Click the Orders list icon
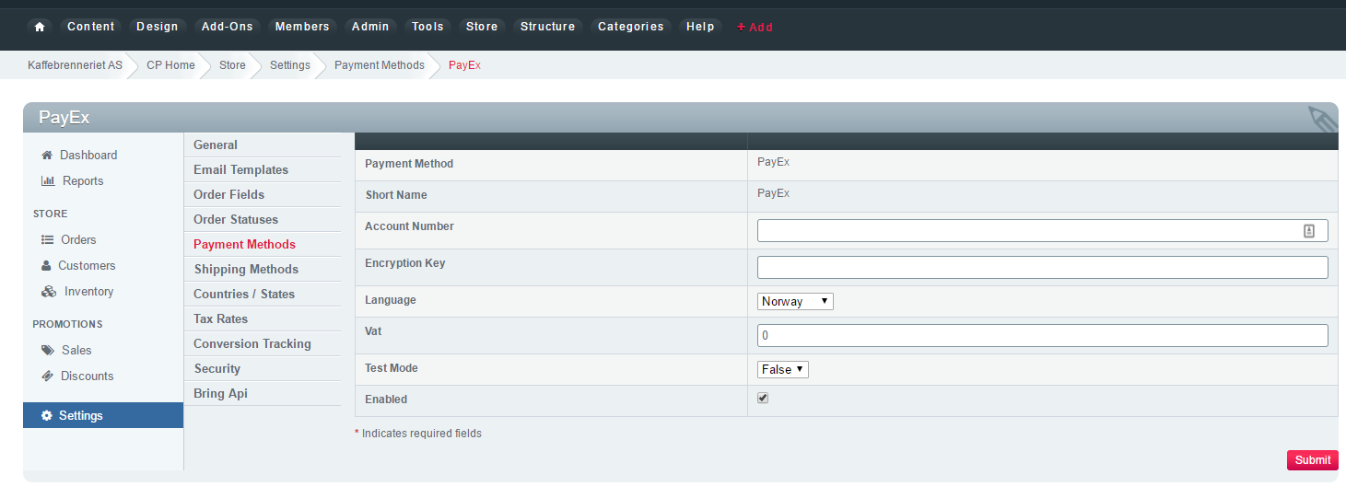1346x498 pixels. coord(47,240)
